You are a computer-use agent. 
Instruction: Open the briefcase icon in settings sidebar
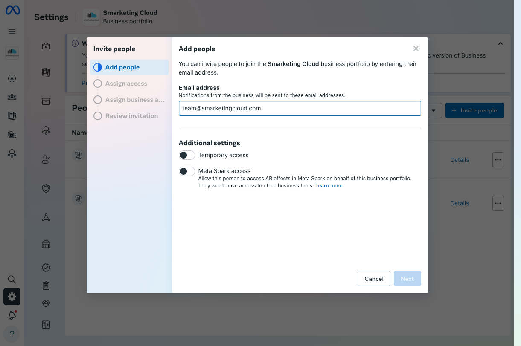[x=46, y=46]
